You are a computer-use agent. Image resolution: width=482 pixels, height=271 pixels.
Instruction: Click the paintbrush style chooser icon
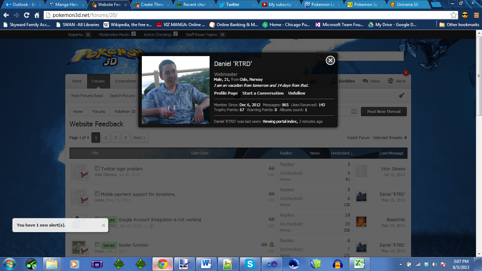402,96
